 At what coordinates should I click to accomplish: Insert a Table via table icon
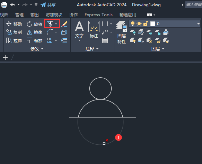click(x=105, y=40)
